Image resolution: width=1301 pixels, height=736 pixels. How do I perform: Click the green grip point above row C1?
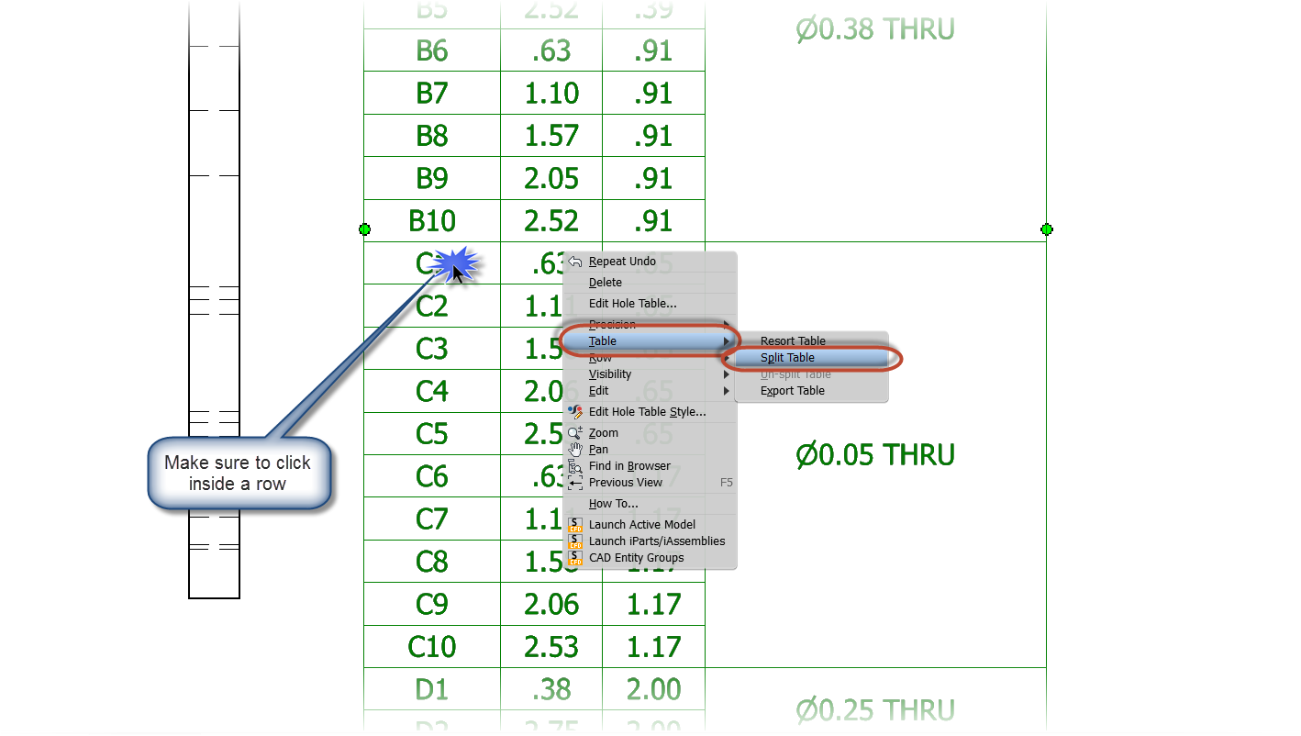pos(364,229)
